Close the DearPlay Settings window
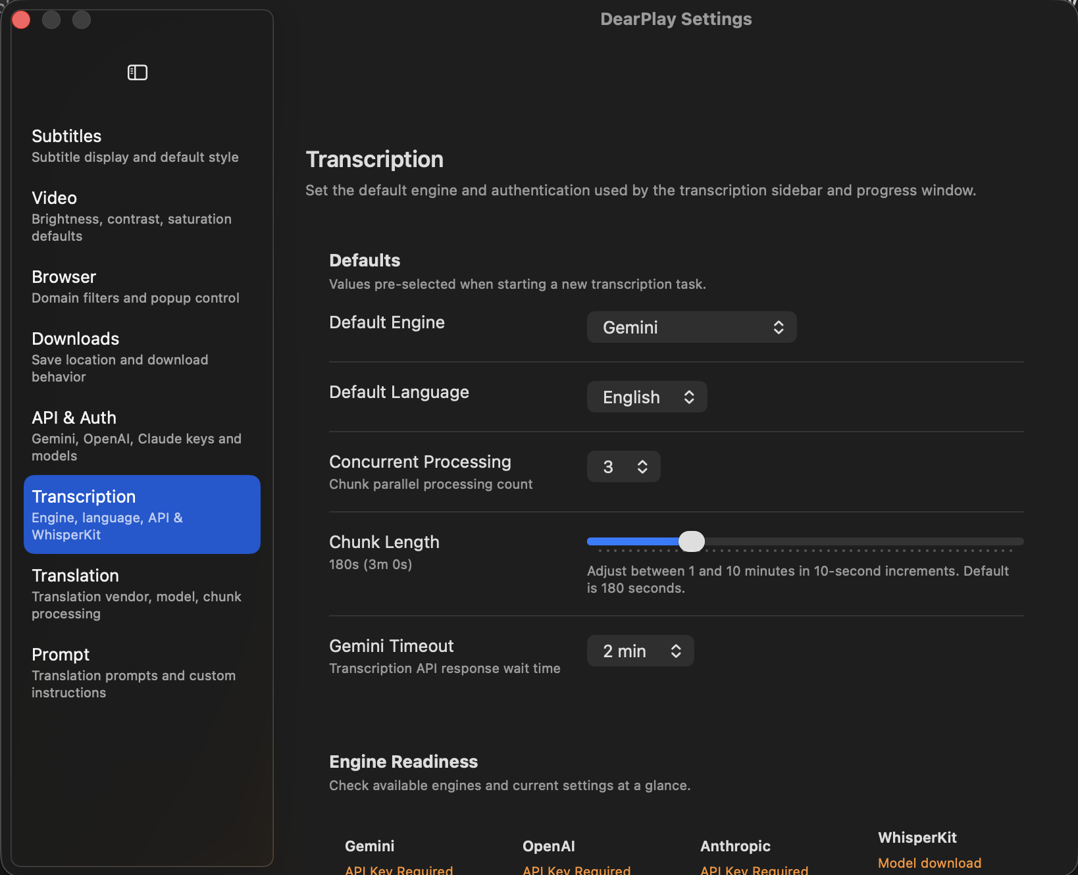The image size is (1078, 875). click(21, 20)
